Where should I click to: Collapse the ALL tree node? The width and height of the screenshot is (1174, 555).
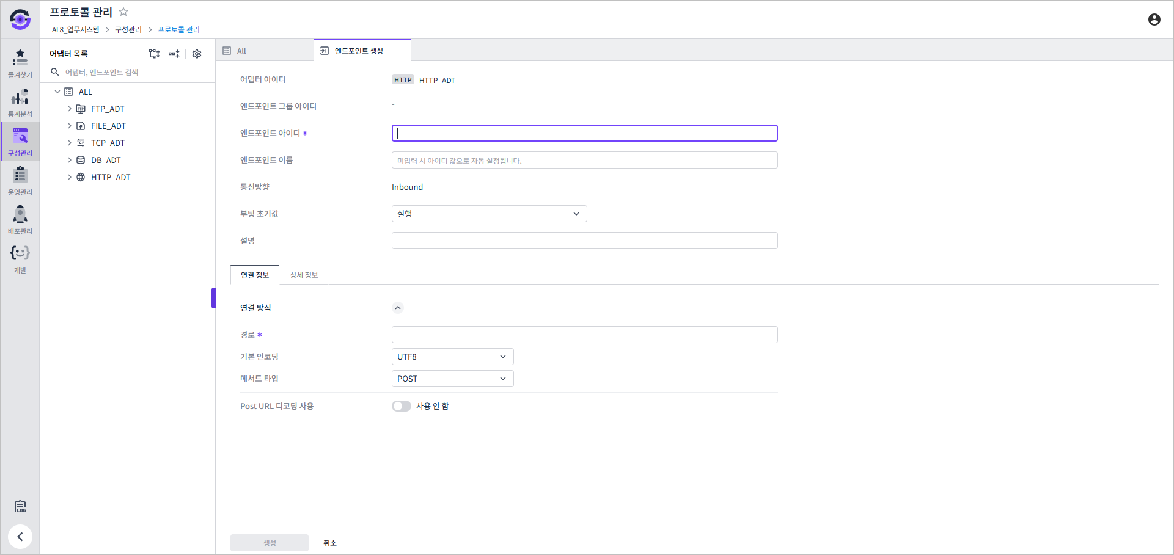[57, 92]
